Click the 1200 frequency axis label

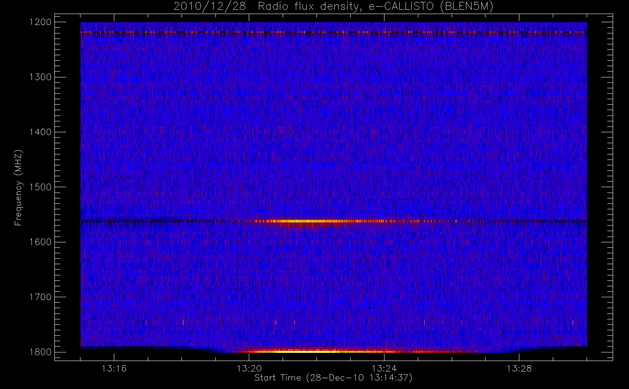(x=40, y=22)
